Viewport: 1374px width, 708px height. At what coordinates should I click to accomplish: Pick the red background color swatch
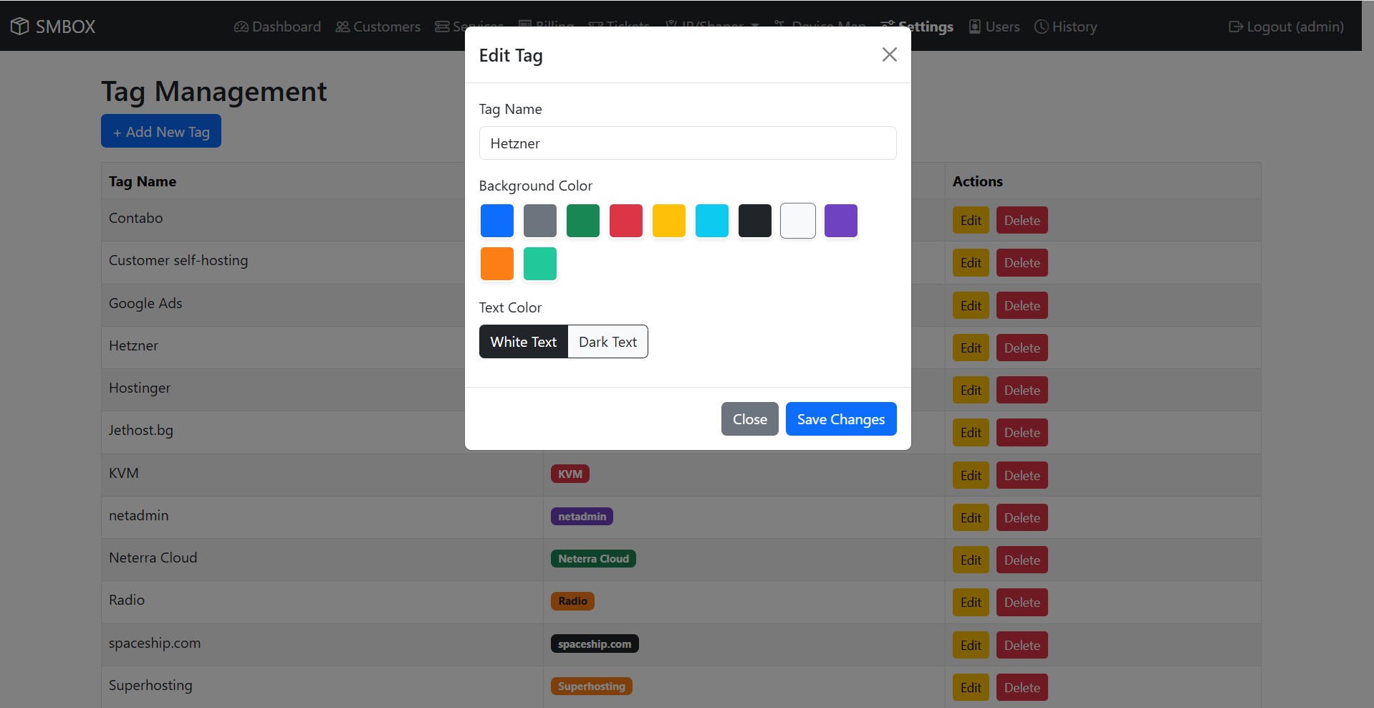[x=626, y=221]
